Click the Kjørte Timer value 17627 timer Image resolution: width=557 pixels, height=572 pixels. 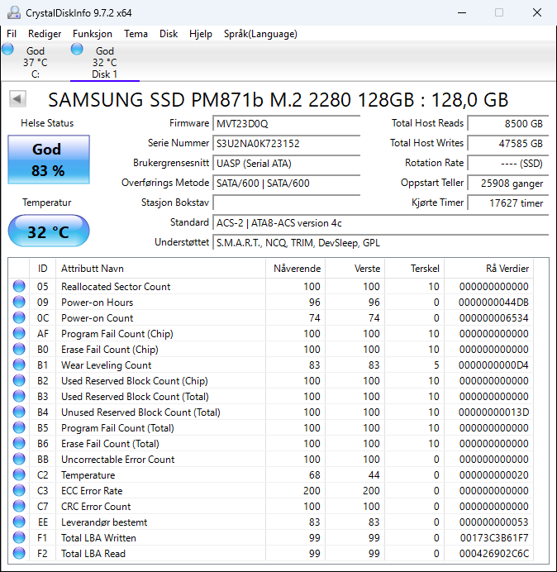coord(507,203)
